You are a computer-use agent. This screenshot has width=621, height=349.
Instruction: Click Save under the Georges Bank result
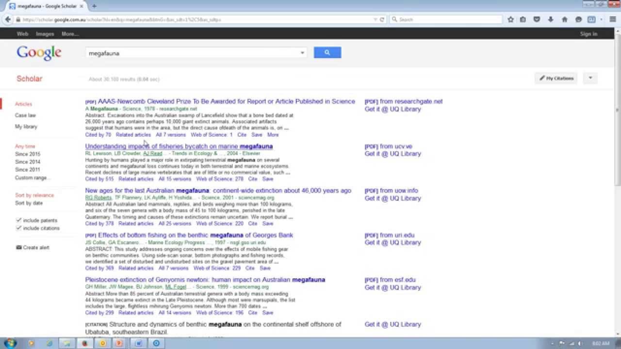click(265, 268)
